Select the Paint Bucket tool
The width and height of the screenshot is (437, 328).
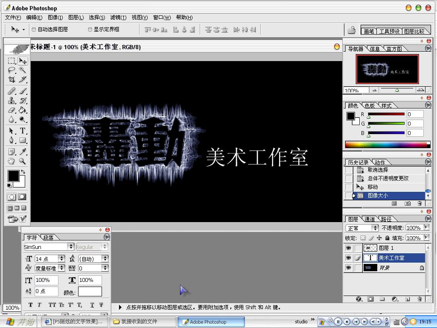coord(23,110)
